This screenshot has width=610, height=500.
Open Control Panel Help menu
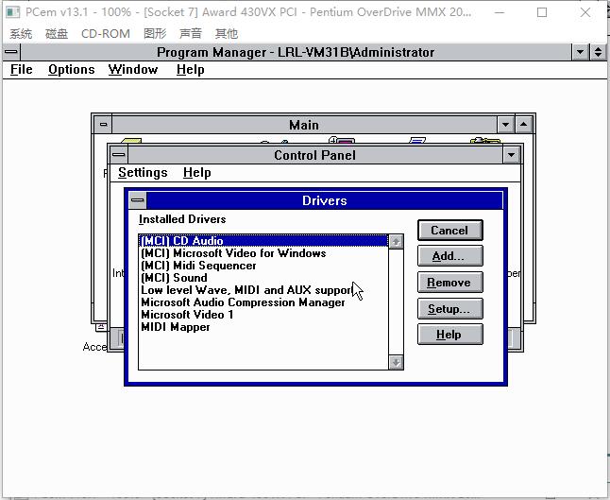point(196,173)
